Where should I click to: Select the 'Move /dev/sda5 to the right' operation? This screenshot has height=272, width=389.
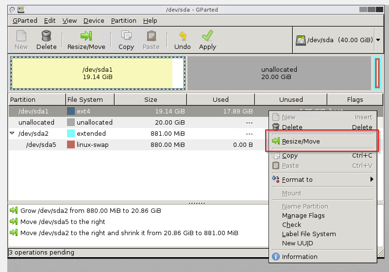[63, 222]
